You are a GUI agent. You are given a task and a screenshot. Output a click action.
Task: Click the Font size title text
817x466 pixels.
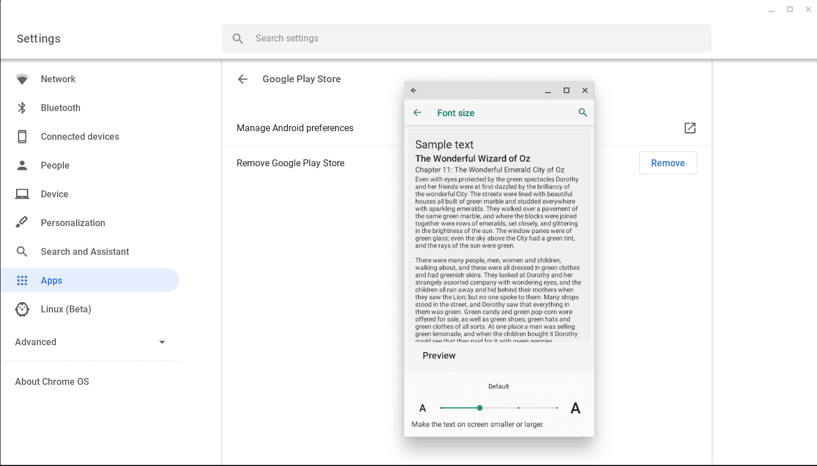(456, 113)
